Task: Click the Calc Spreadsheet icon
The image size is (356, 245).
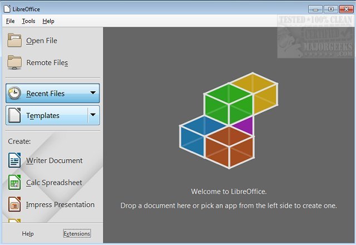Action: (x=14, y=182)
